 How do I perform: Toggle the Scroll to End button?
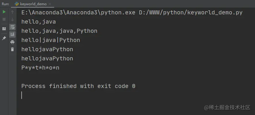(12, 34)
